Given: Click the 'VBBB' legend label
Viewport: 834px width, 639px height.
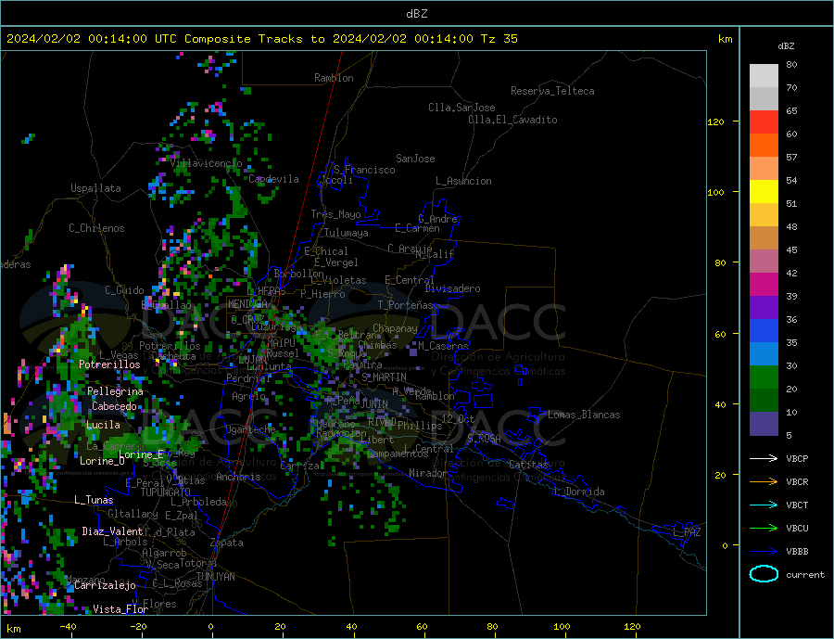Looking at the screenshot, I should 797,552.
